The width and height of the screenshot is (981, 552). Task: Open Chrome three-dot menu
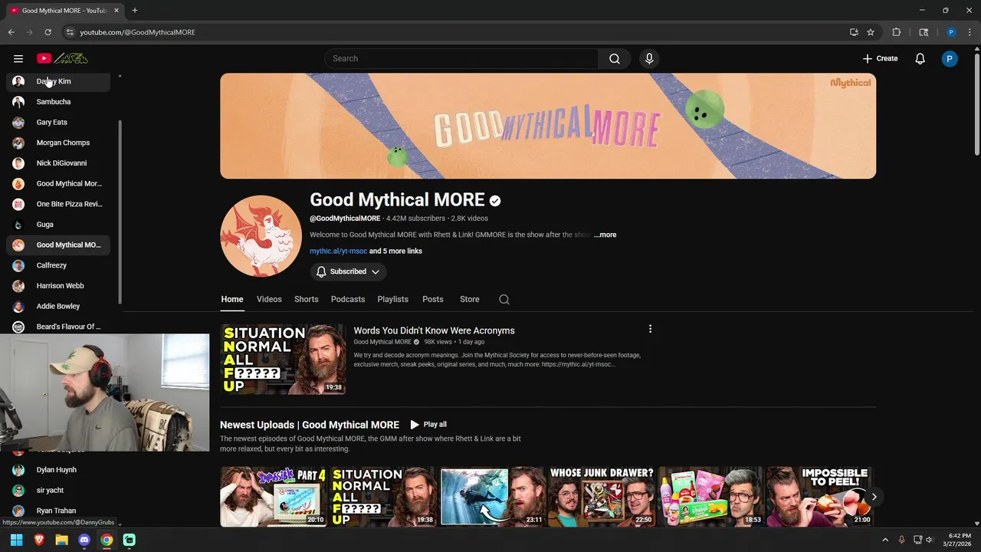click(x=970, y=32)
